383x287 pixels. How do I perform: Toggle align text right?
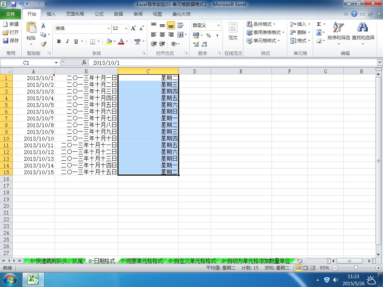click(171, 35)
